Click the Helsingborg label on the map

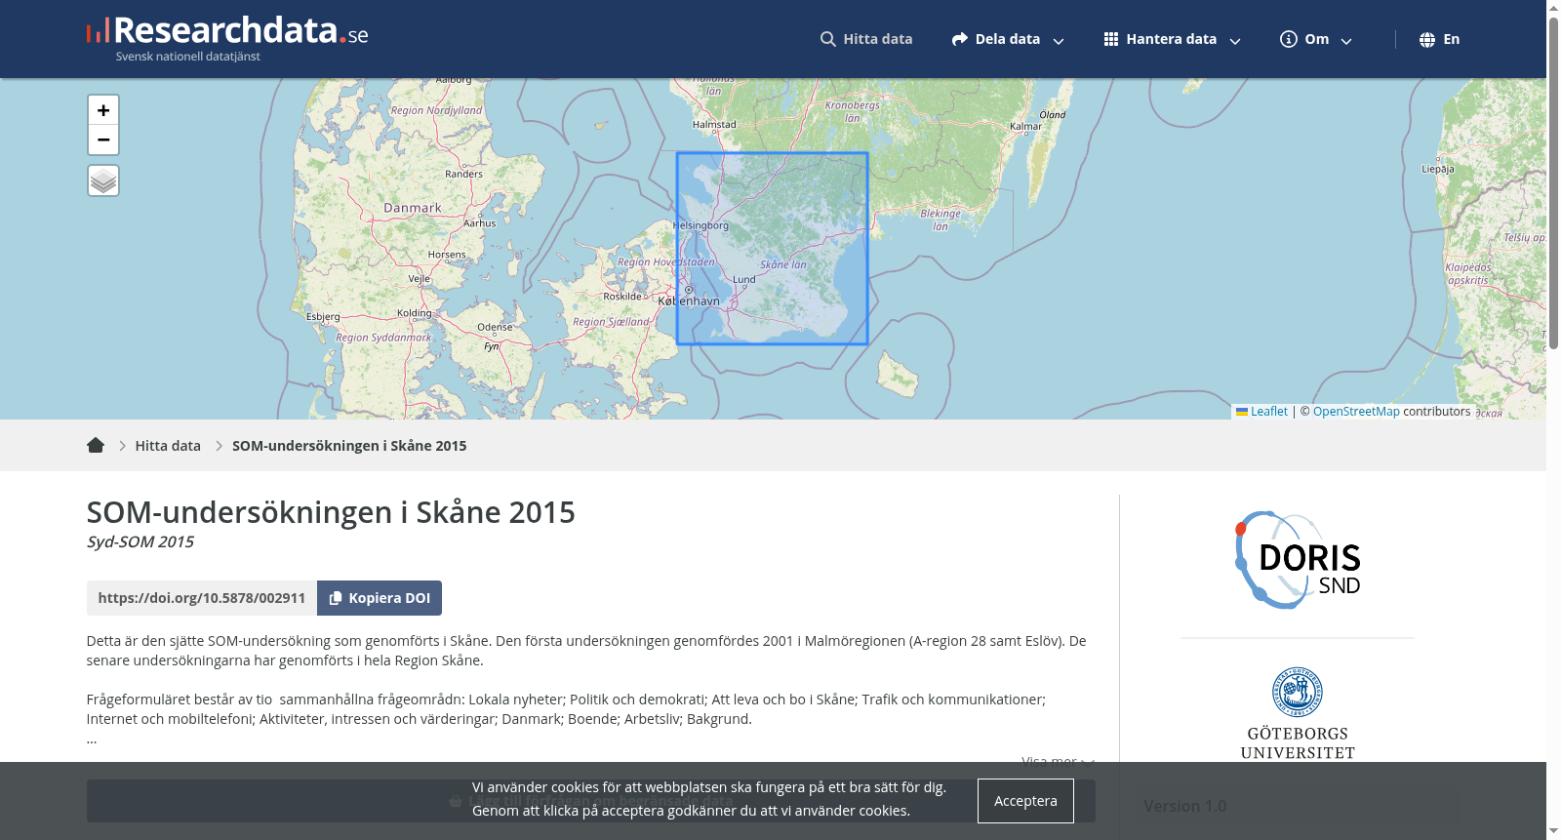click(x=700, y=225)
